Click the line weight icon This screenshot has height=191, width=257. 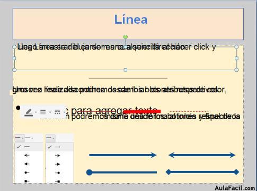click(43, 112)
